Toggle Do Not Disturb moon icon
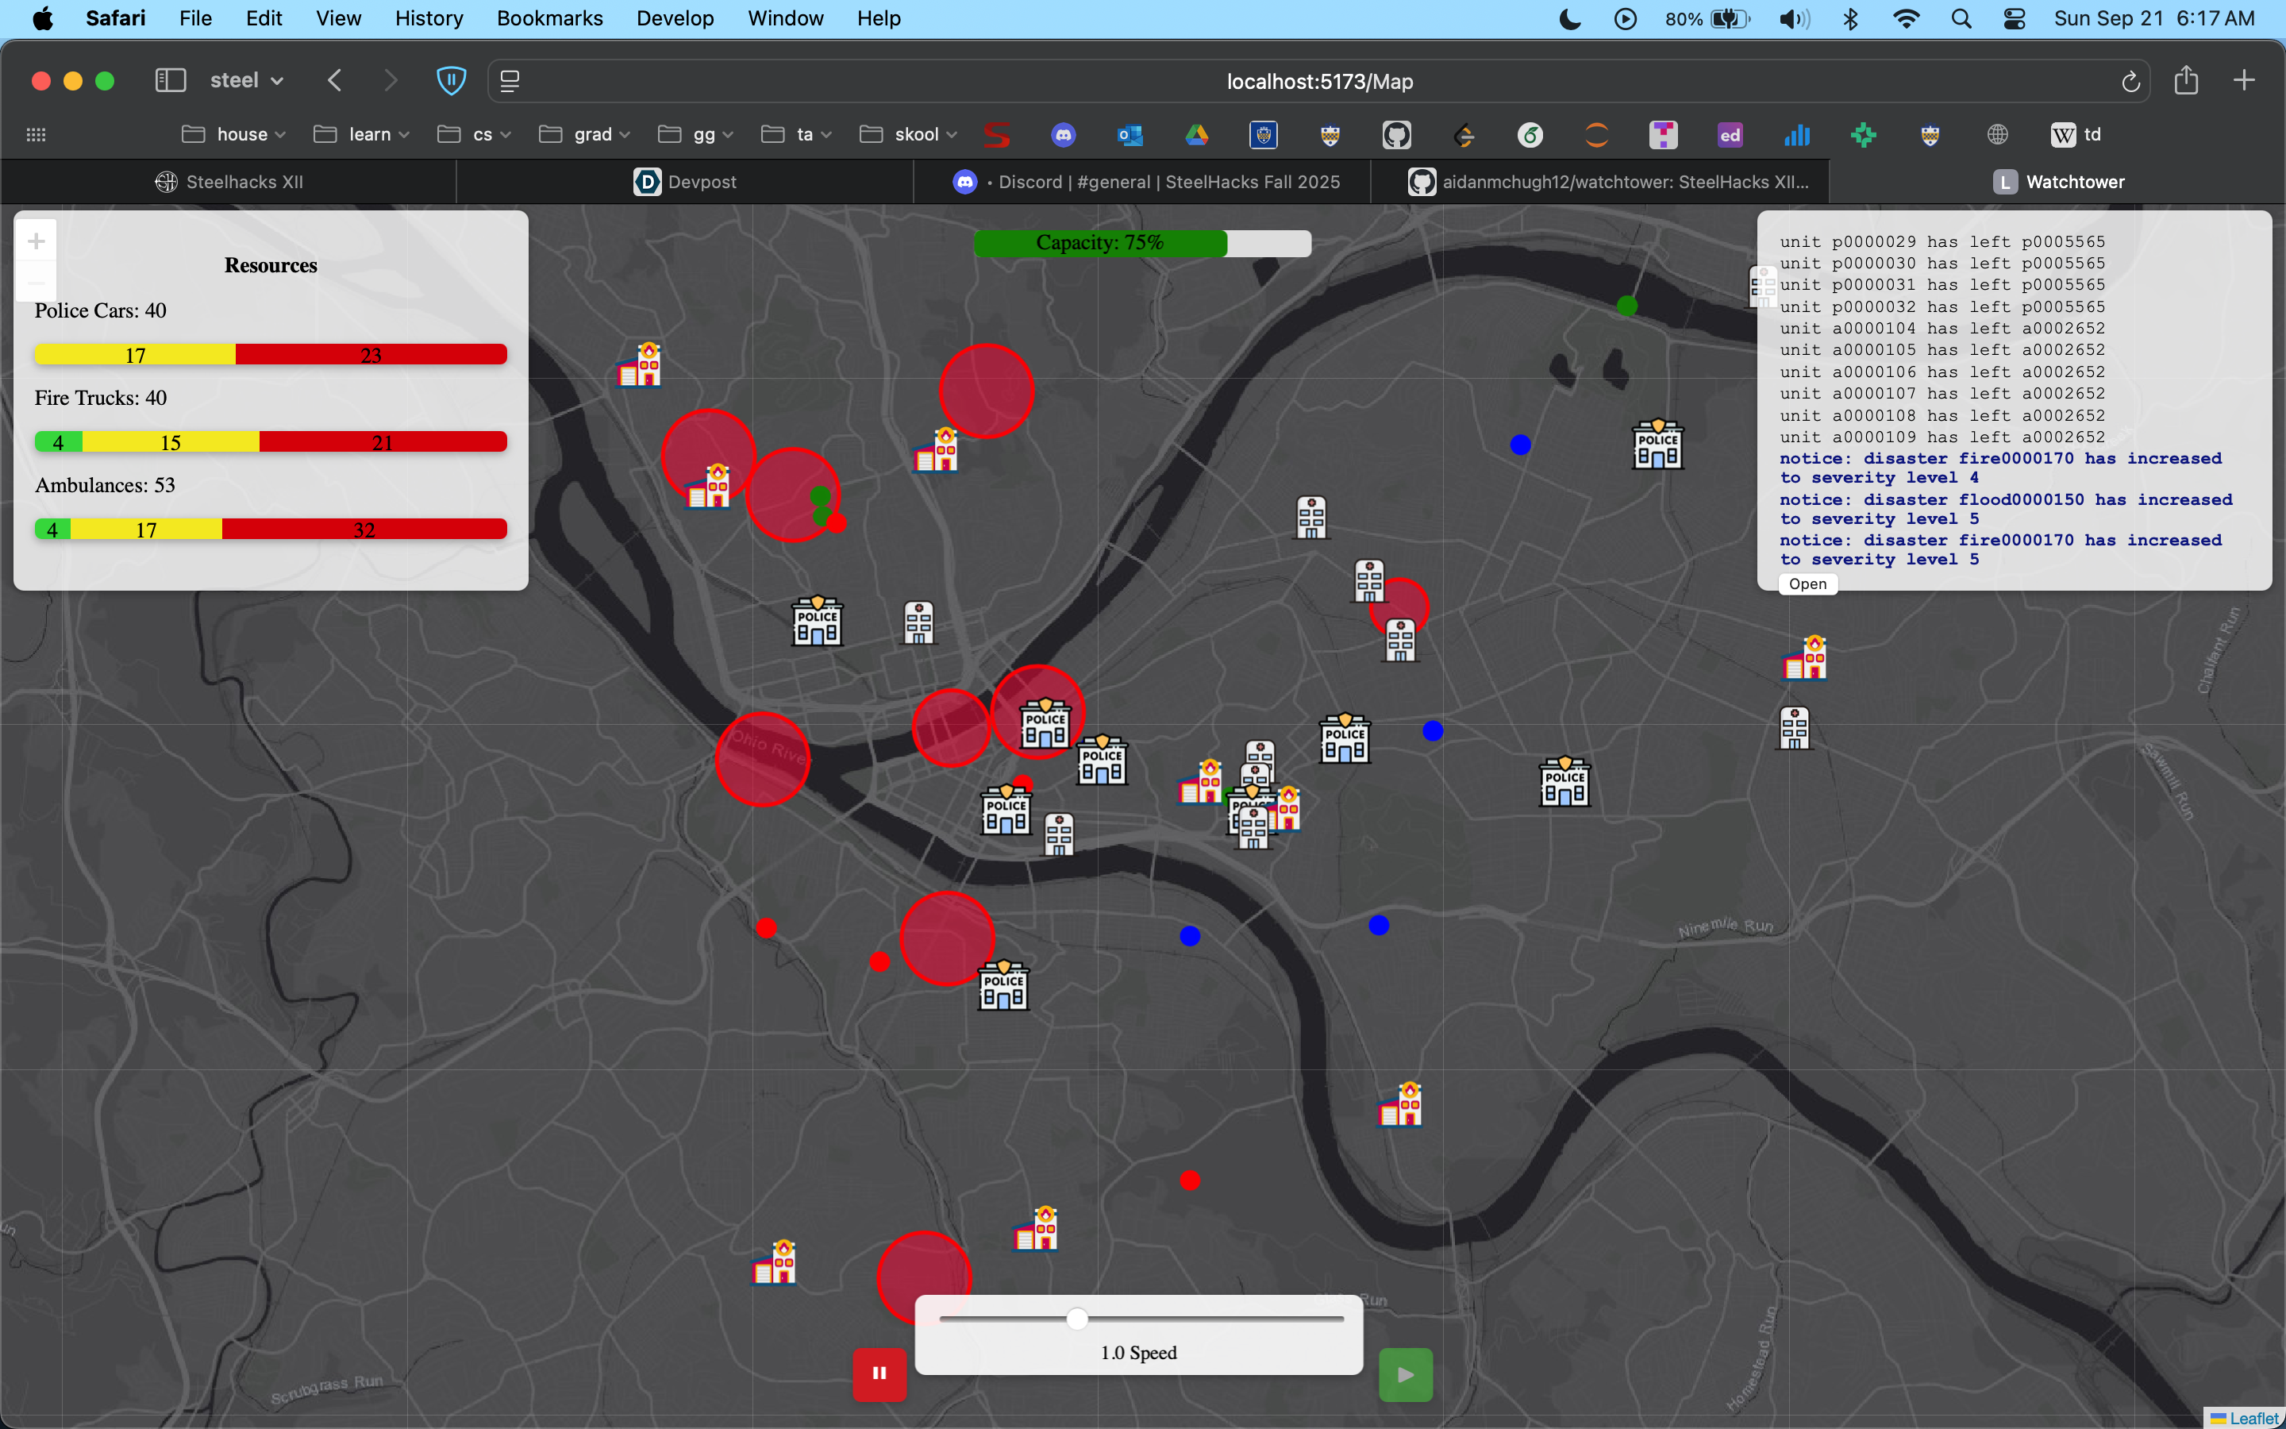The height and width of the screenshot is (1429, 2286). (1569, 19)
